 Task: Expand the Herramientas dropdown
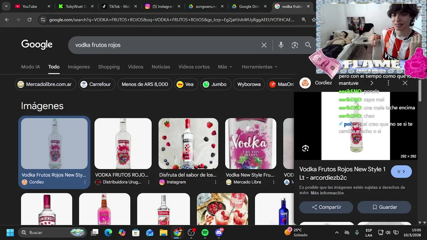(x=259, y=67)
